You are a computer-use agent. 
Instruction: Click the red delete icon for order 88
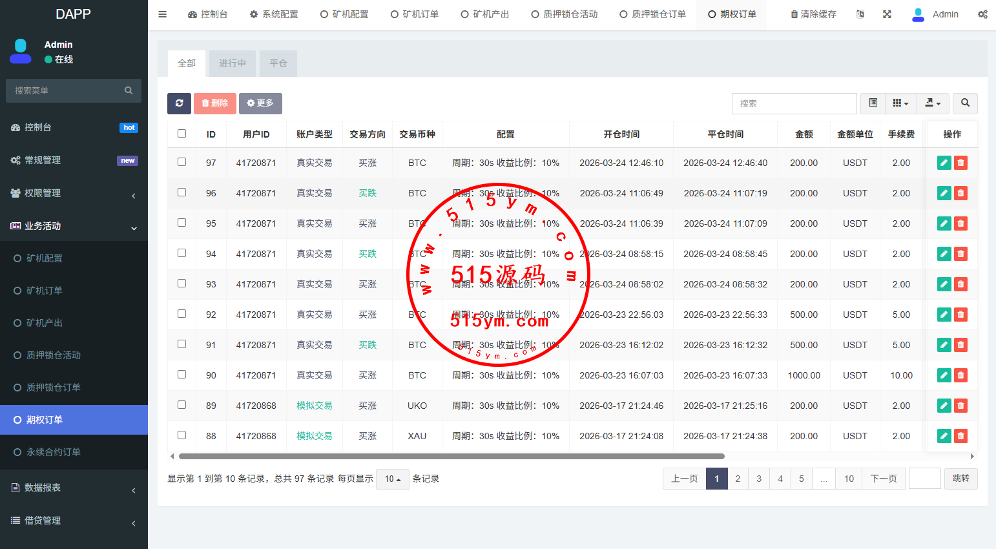click(960, 437)
